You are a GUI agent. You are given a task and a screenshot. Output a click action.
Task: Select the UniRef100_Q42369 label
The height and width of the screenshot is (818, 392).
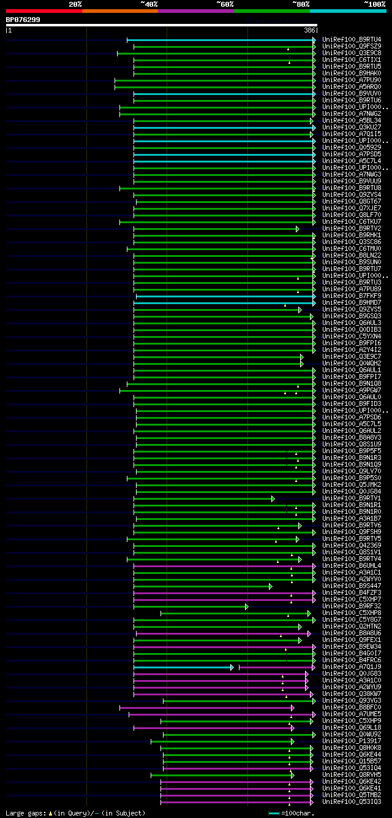pyautogui.click(x=352, y=546)
